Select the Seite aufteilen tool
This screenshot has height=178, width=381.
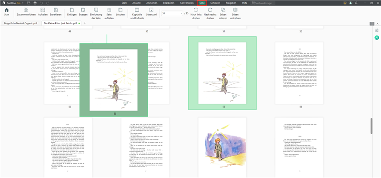pyautogui.click(x=109, y=14)
